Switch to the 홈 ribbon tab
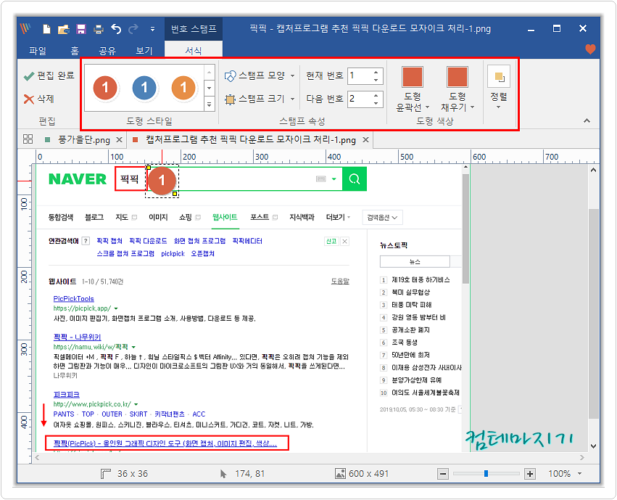The height and width of the screenshot is (500, 617). tap(75, 50)
